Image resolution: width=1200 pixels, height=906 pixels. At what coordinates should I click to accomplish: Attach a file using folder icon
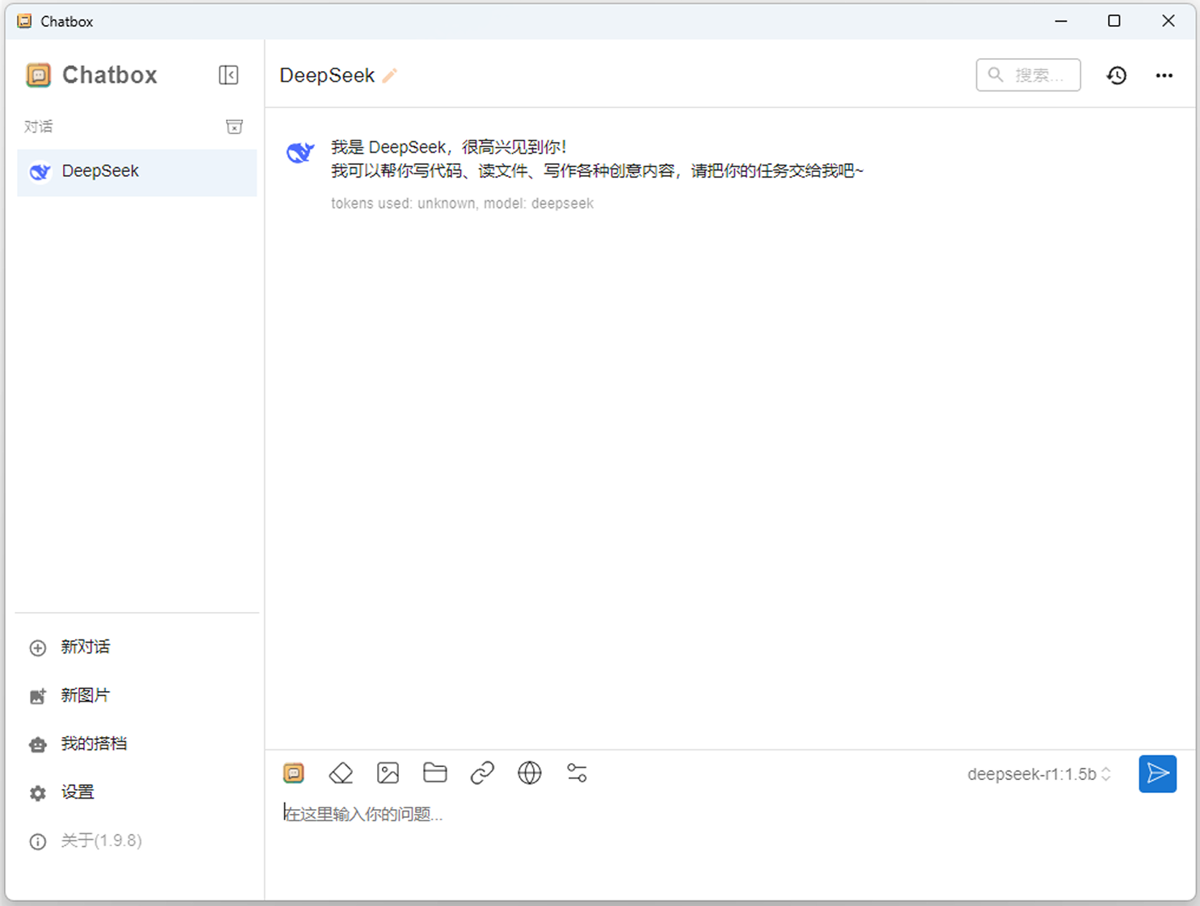point(435,773)
